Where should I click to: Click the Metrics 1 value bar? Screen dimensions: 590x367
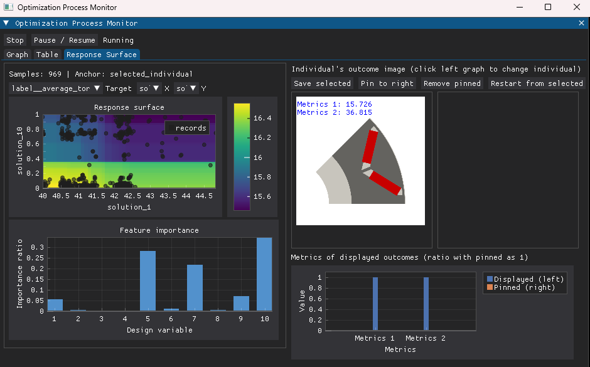click(375, 304)
